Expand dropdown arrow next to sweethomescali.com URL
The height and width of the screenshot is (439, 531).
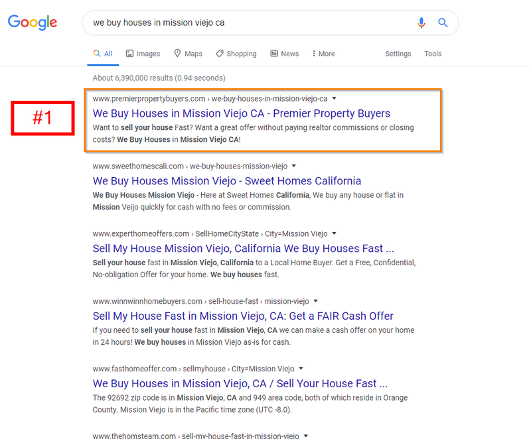point(294,166)
